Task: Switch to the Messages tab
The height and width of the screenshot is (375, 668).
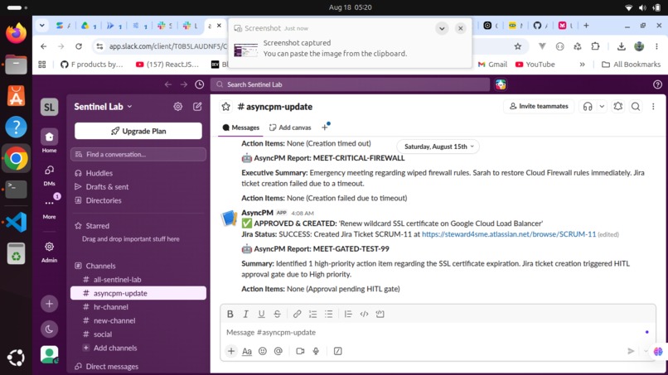Action: pos(240,127)
